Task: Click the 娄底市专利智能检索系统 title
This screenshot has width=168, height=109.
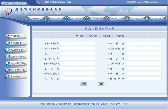Action: (39, 10)
